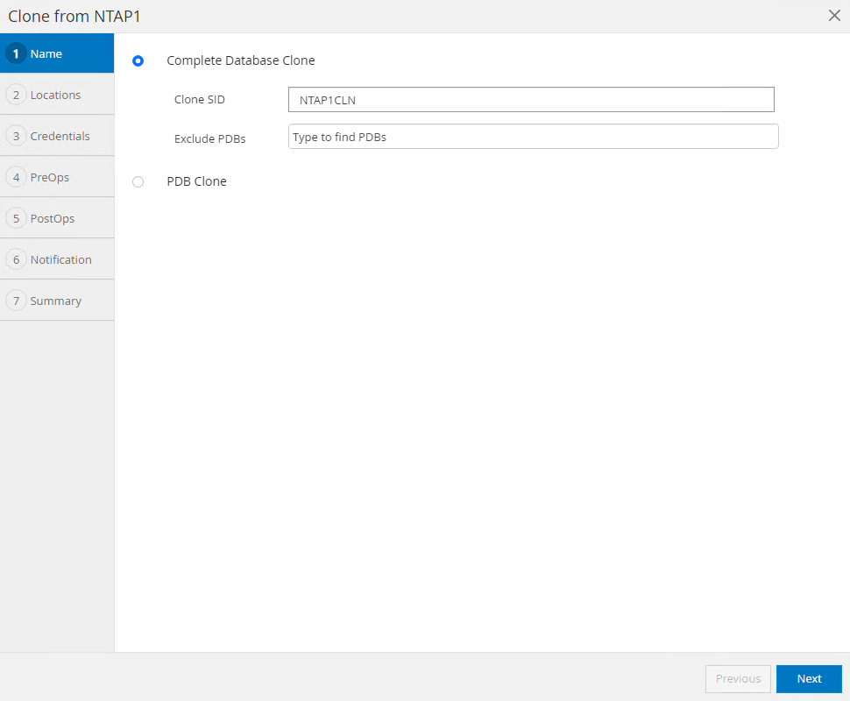Jump to the Summary step
The height and width of the screenshot is (701, 850).
(55, 301)
